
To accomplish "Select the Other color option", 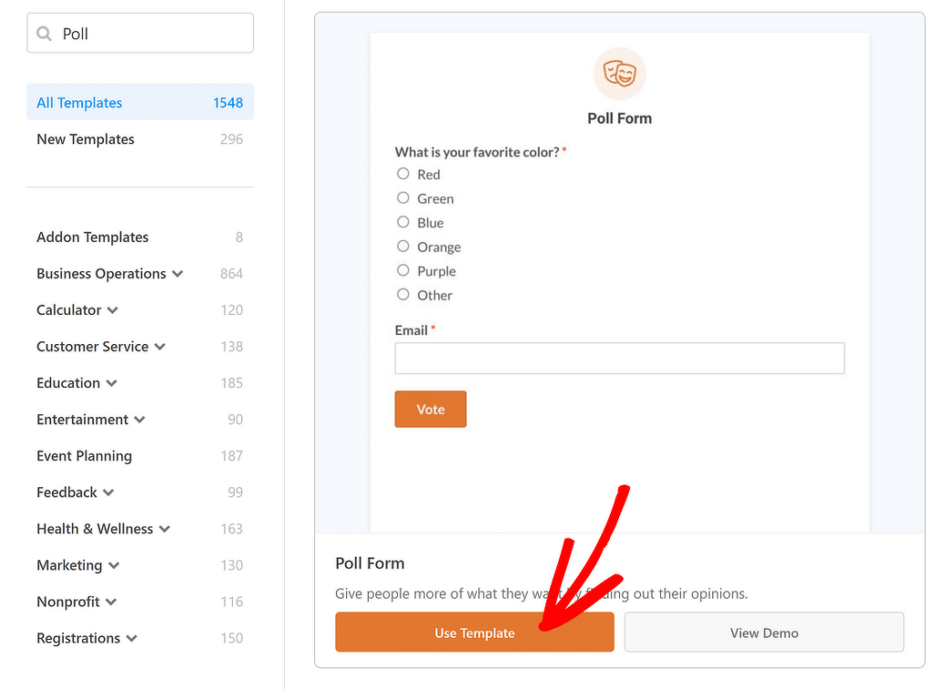I will 403,295.
